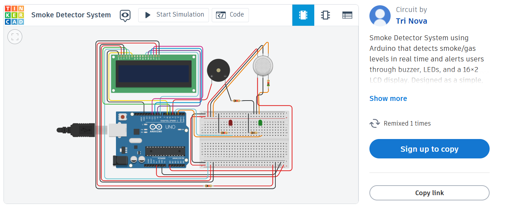This screenshot has height=205, width=508.
Task: Open the component list view
Action: tap(347, 15)
